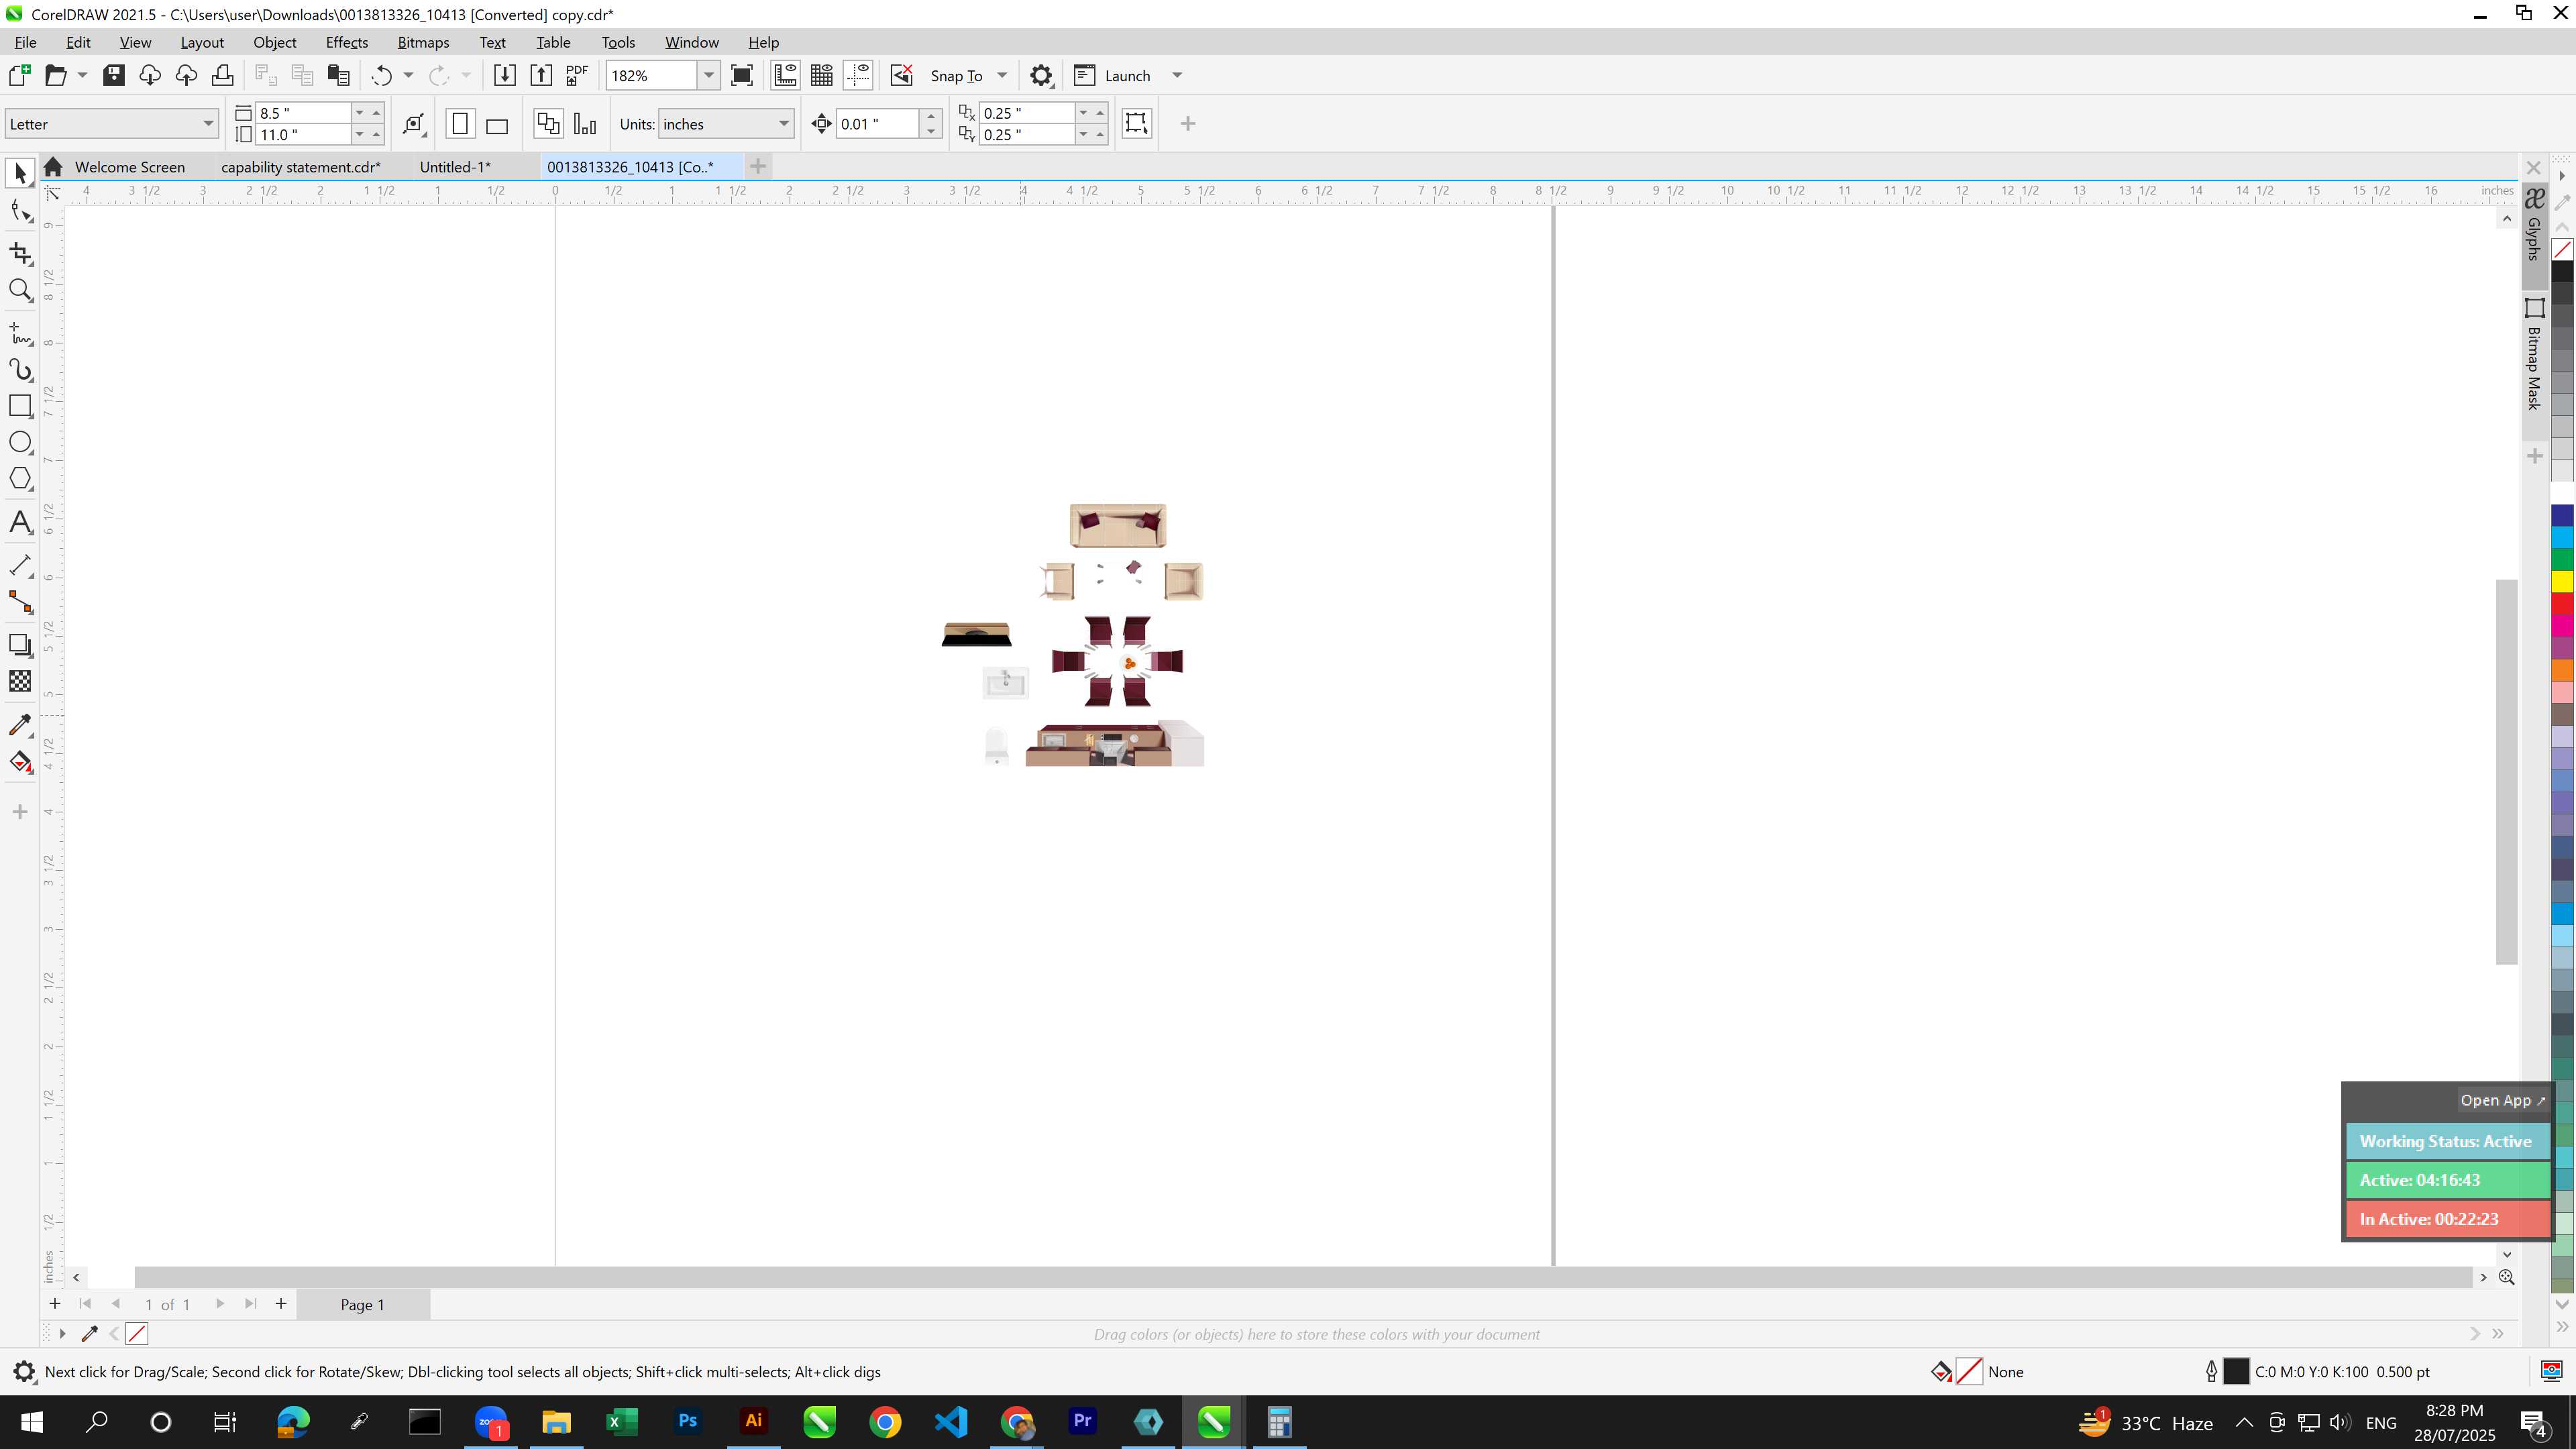
Task: Select the Ellipse tool
Action: 20,442
